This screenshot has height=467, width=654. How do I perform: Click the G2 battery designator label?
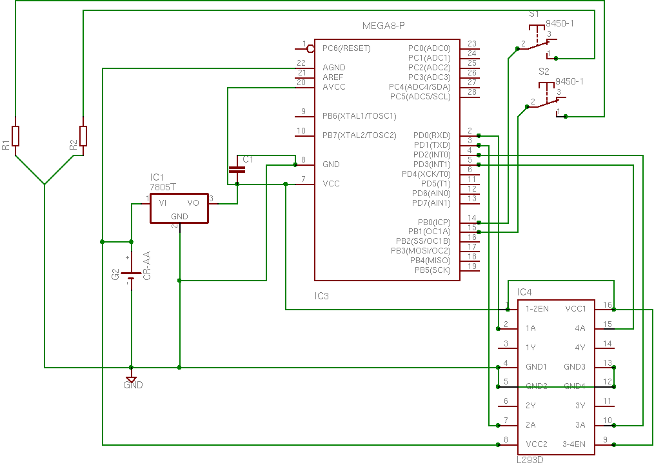click(115, 274)
